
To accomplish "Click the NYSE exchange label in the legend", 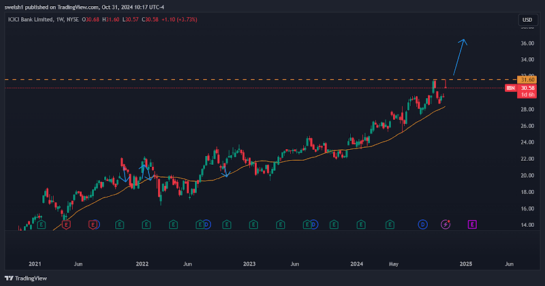I will [73, 20].
